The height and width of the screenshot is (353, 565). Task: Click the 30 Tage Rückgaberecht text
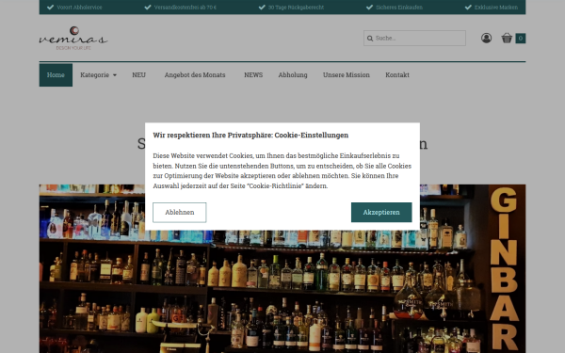click(296, 8)
